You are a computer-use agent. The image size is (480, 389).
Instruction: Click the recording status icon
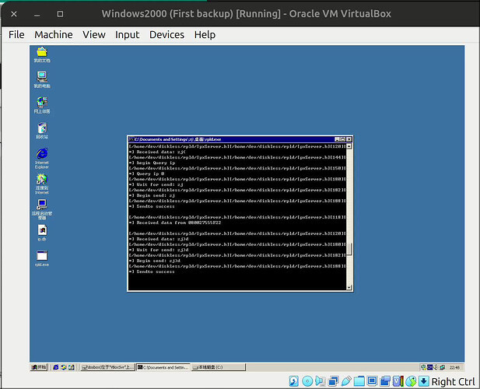pos(385,381)
